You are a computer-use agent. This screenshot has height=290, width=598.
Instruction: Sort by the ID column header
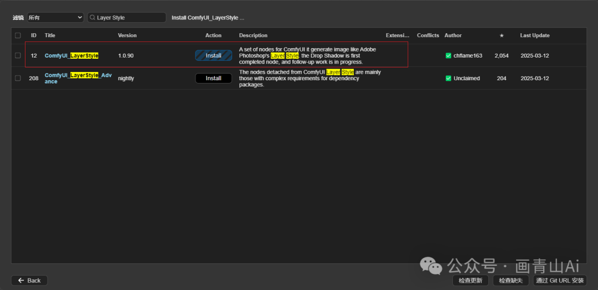pos(34,35)
